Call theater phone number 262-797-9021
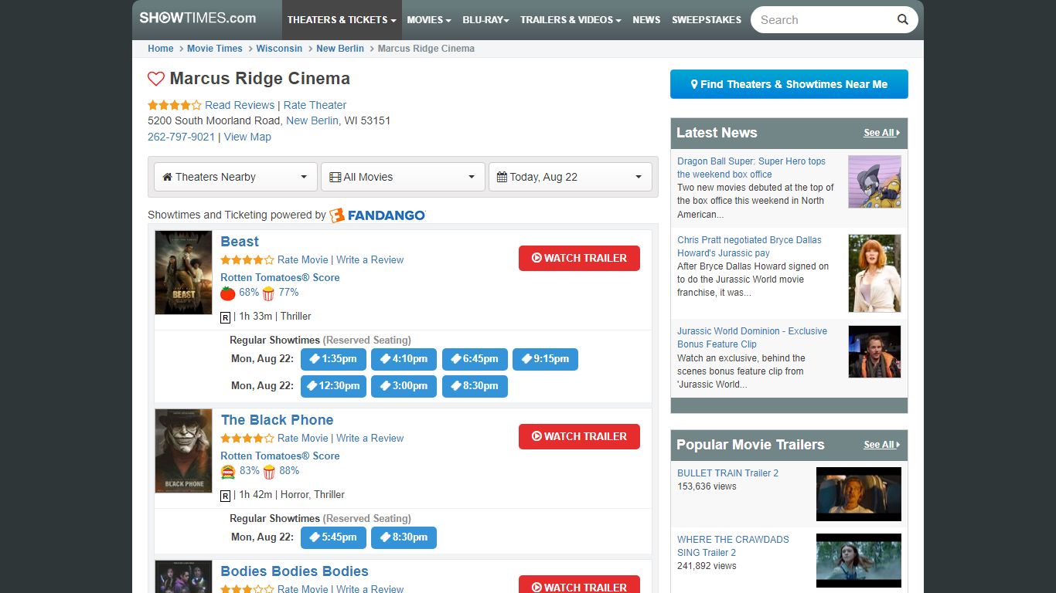The height and width of the screenshot is (593, 1056). click(x=181, y=137)
